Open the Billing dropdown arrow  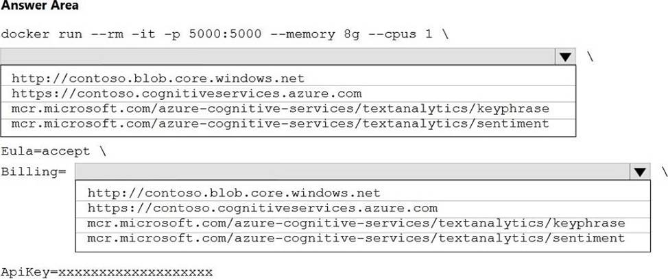(640, 172)
